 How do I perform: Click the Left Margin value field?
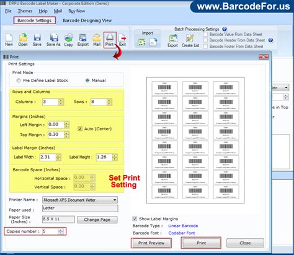(x=56, y=125)
